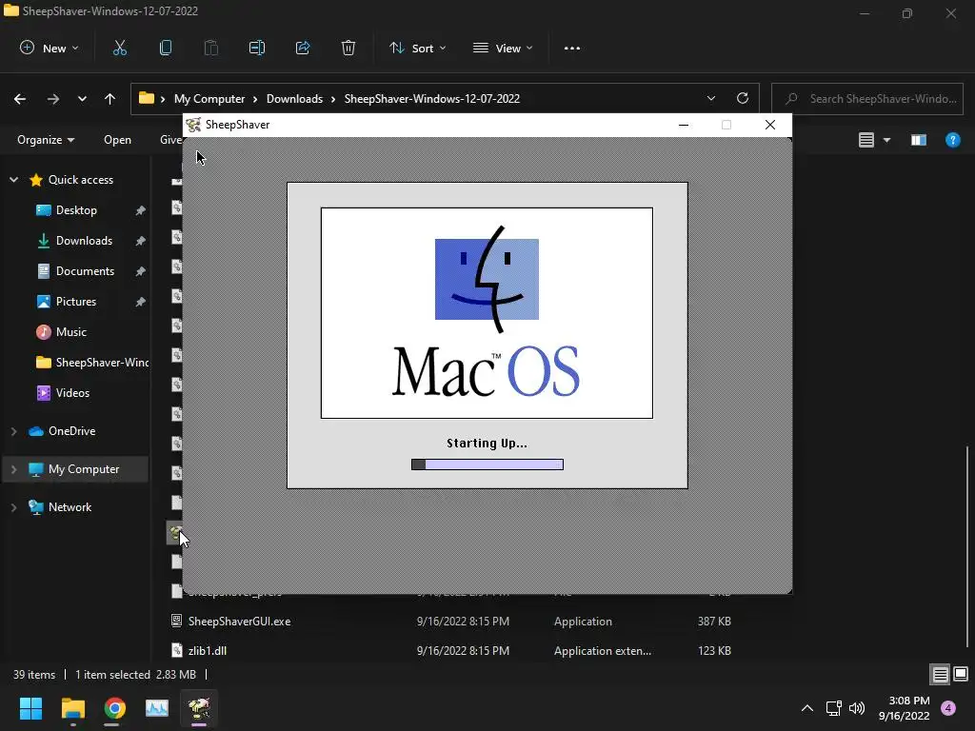The image size is (975, 731).
Task: Click the Paste clipboard icon in Explorer toolbar
Action: (x=211, y=48)
